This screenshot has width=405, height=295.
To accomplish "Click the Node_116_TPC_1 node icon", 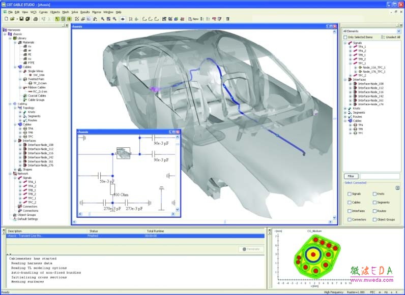I will (x=360, y=68).
